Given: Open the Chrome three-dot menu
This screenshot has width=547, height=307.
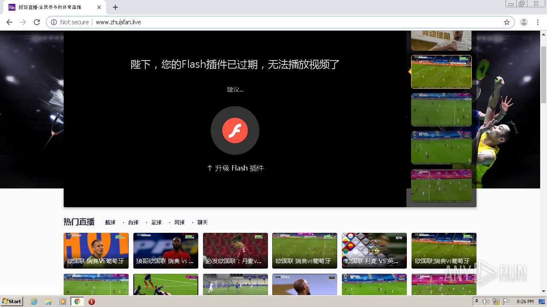Looking at the screenshot, I should 538,22.
